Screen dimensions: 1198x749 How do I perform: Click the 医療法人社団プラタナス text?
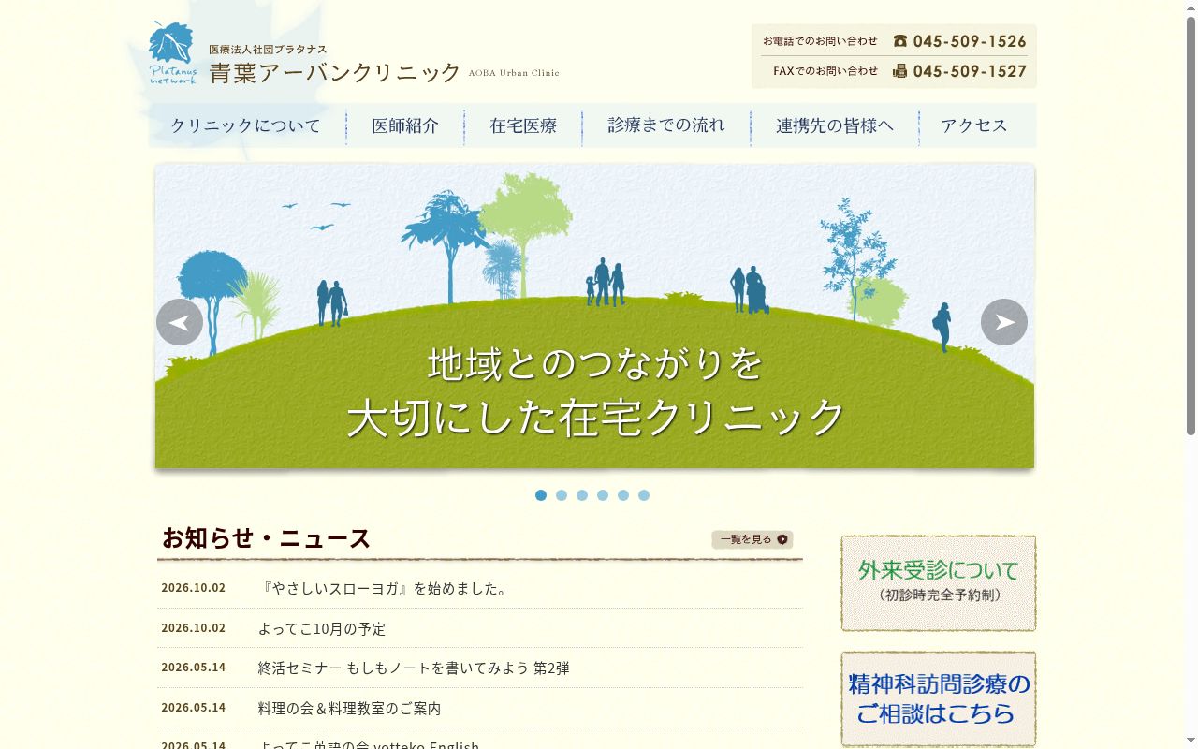268,49
